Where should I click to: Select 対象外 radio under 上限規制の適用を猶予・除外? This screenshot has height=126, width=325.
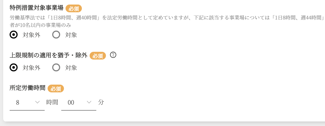pos(14,68)
